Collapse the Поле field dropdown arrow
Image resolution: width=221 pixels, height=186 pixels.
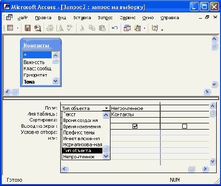pos(106,109)
